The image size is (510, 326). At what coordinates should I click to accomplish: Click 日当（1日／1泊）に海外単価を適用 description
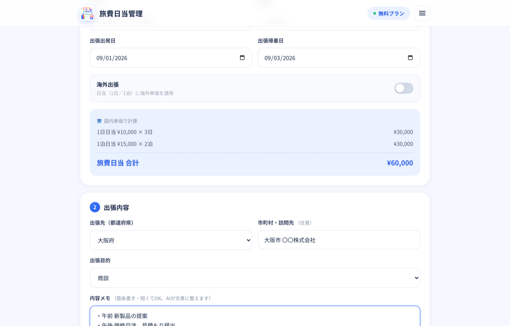coord(135,93)
